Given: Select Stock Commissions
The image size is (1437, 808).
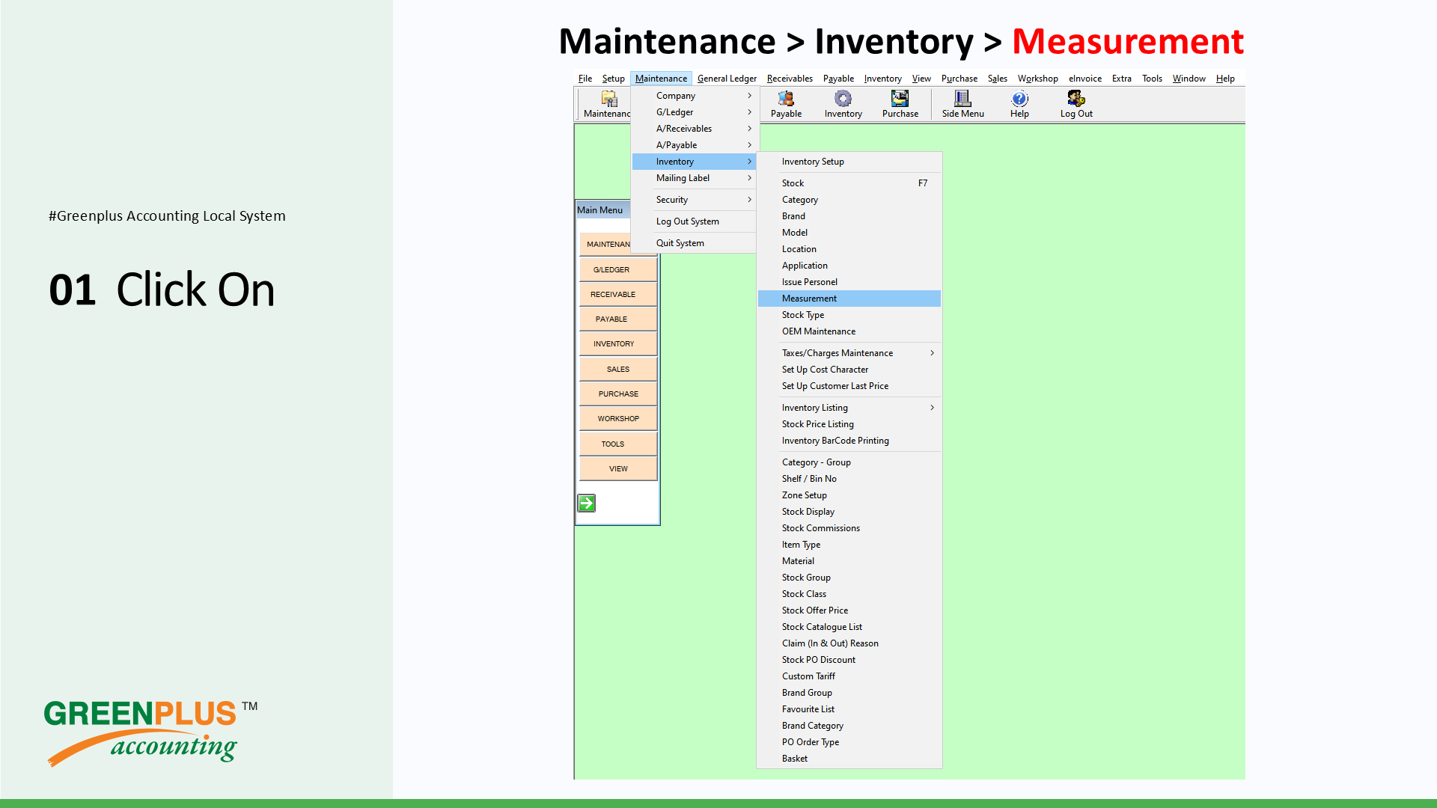Looking at the screenshot, I should point(849,528).
